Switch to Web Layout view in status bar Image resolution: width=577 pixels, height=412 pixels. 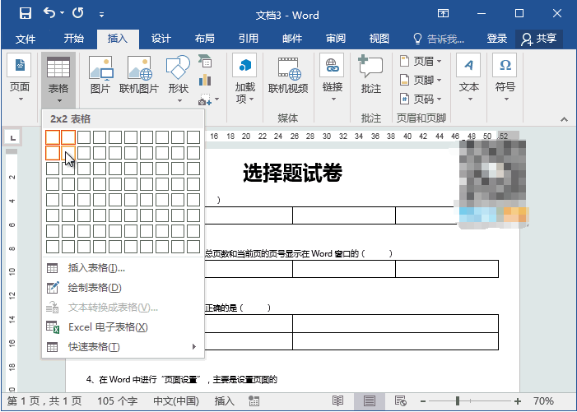pos(402,400)
